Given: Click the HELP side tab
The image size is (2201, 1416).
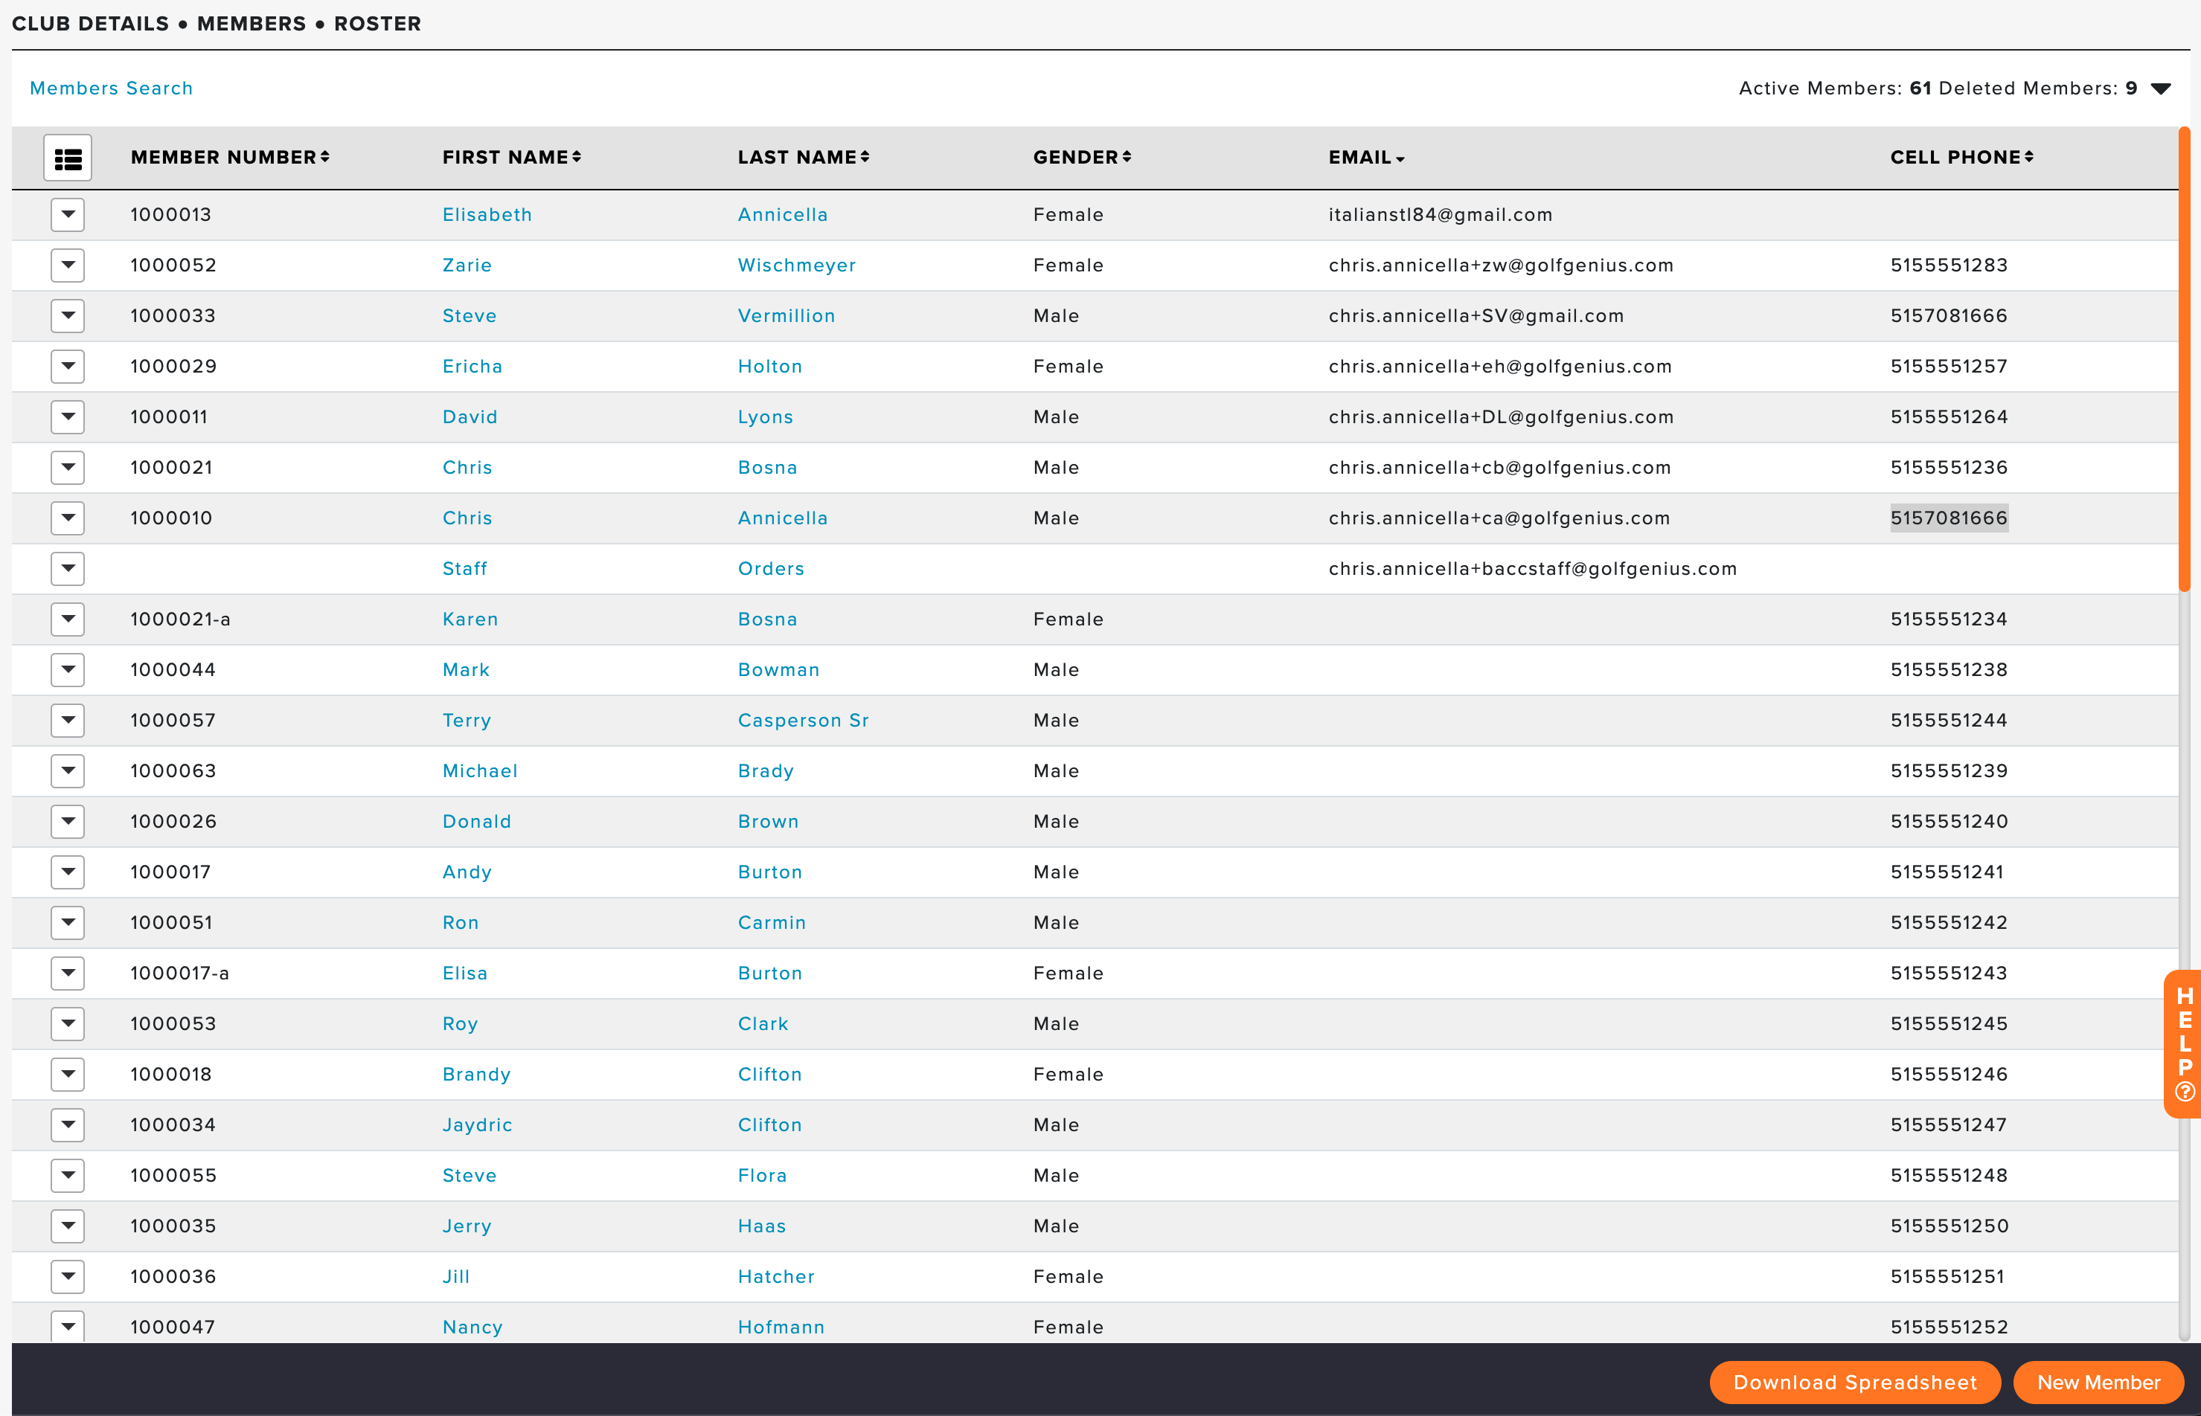Looking at the screenshot, I should [2184, 1043].
